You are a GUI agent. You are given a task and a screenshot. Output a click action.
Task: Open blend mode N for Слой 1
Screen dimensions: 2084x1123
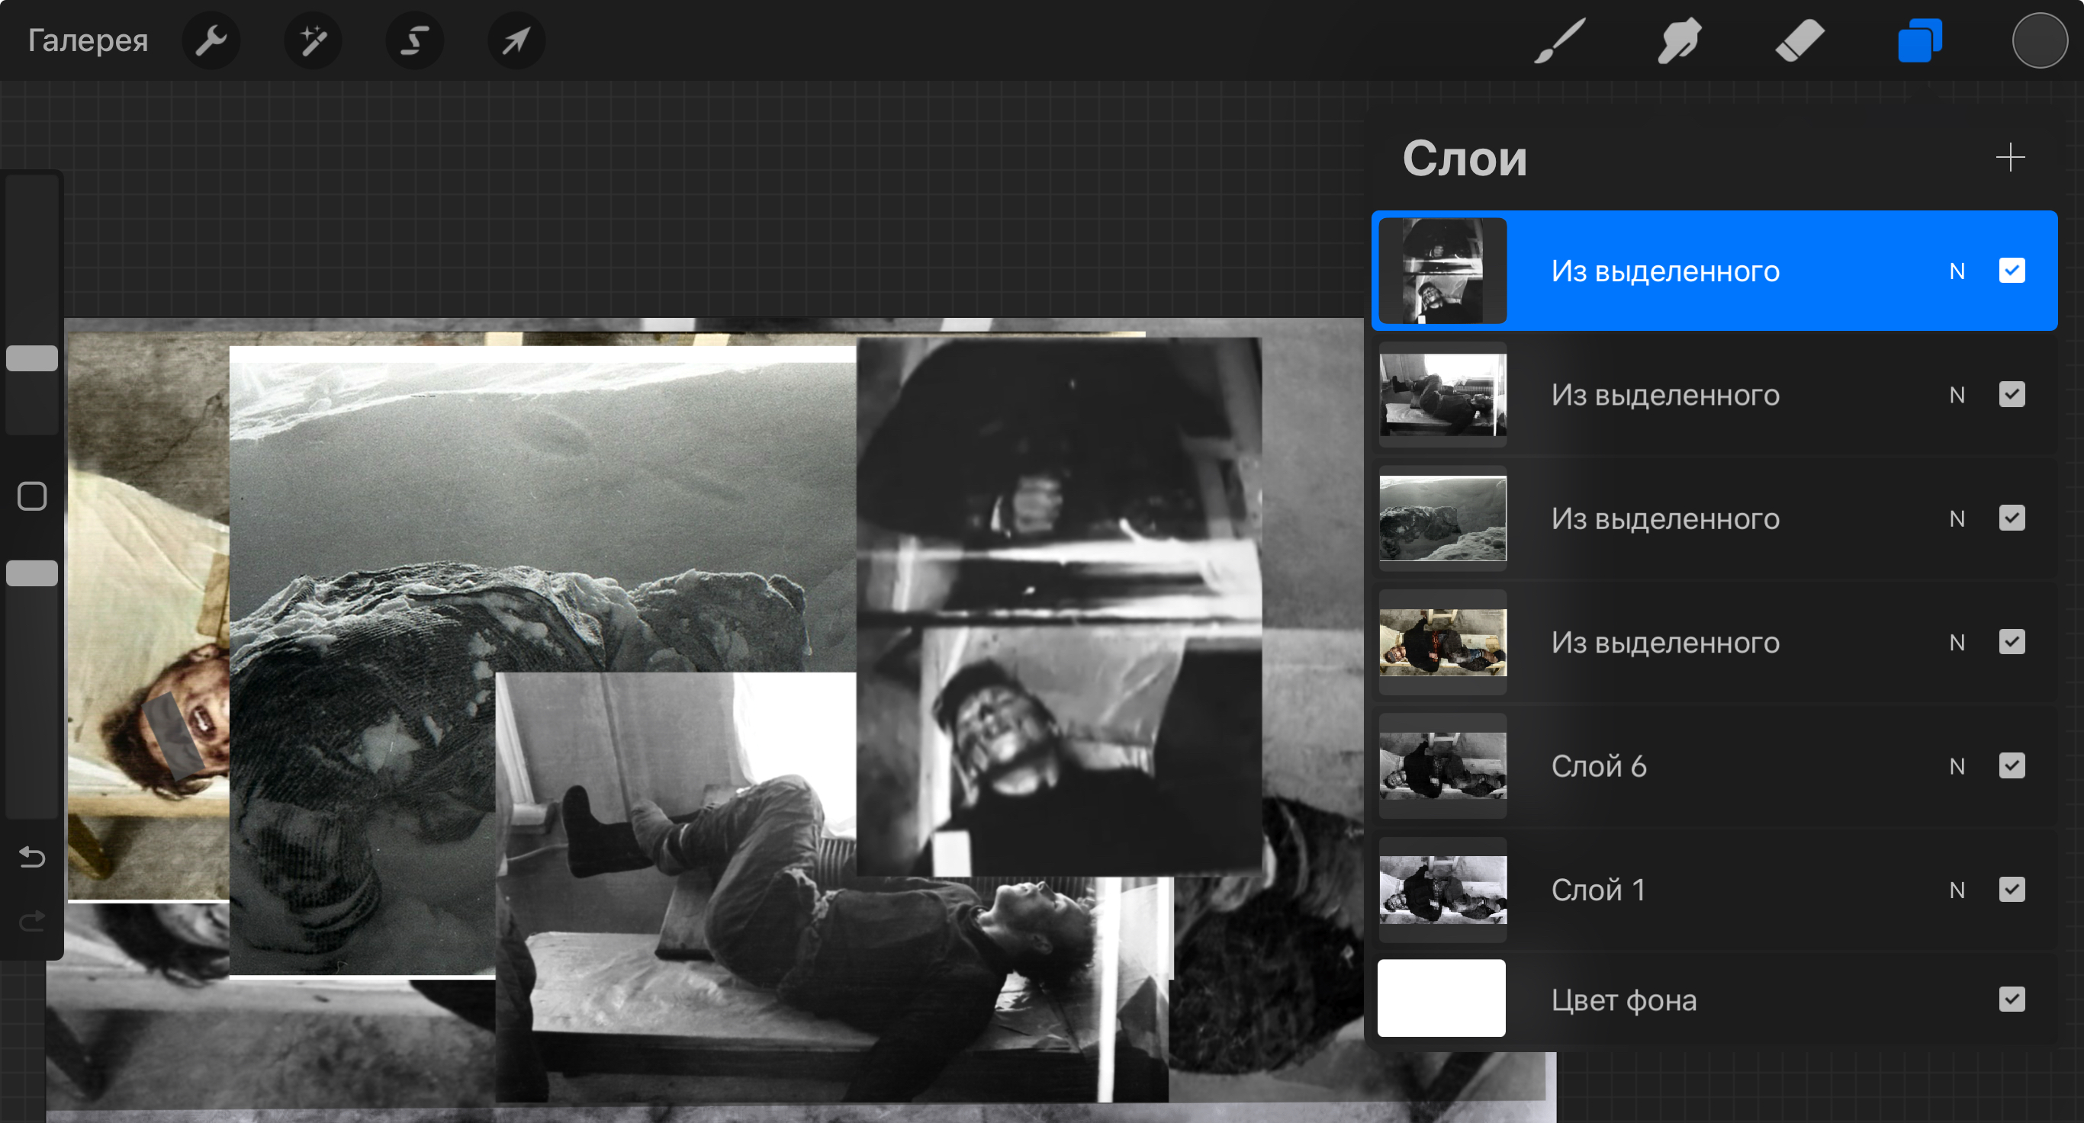coord(1956,890)
